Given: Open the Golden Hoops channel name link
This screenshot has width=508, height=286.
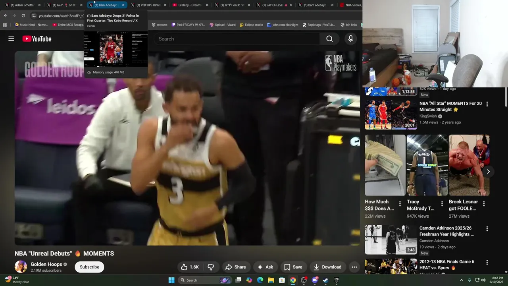Looking at the screenshot, I should (x=46, y=264).
